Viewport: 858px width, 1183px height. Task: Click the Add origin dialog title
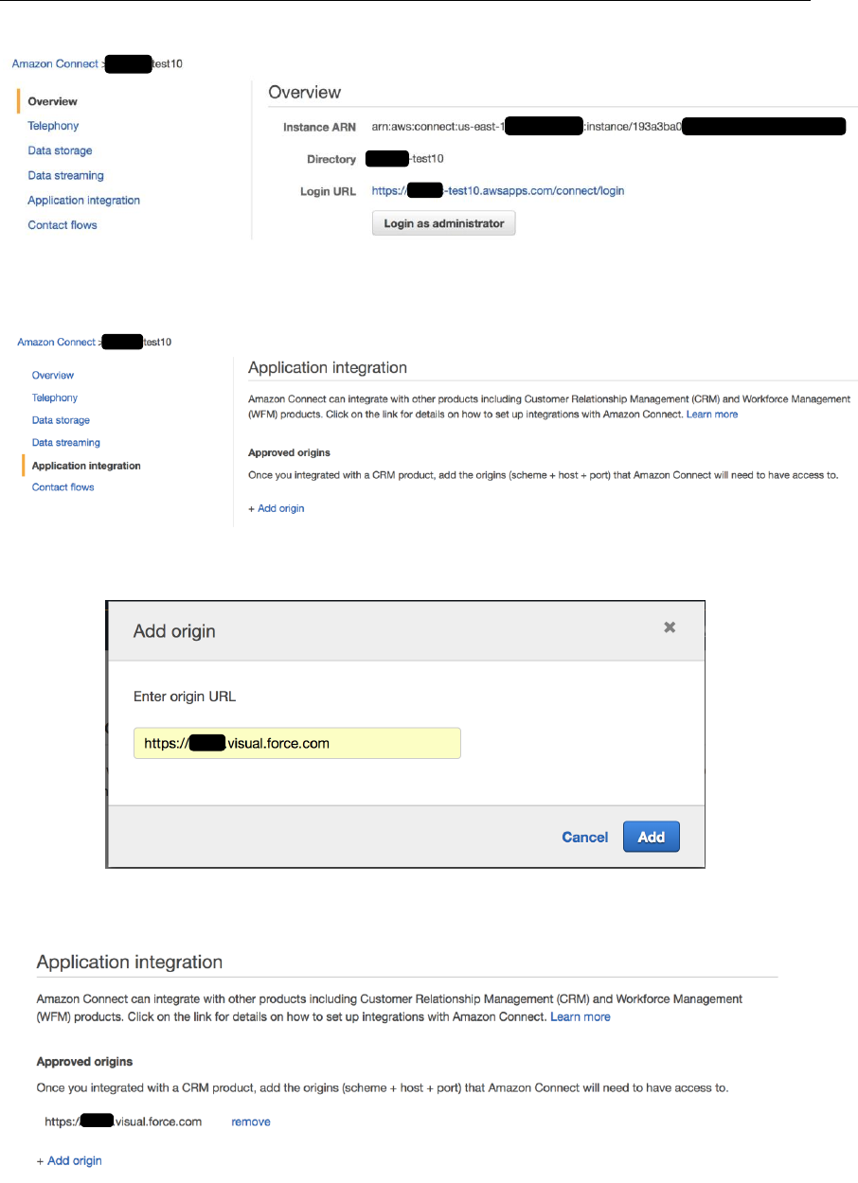[x=174, y=631]
